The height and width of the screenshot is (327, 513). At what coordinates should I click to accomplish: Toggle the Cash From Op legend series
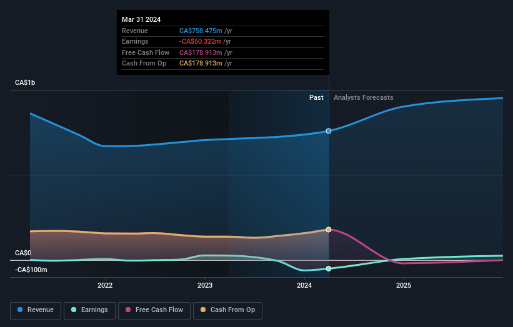227,310
